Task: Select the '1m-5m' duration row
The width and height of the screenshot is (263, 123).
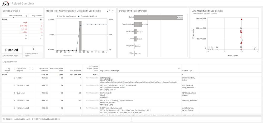Action: 22,29
